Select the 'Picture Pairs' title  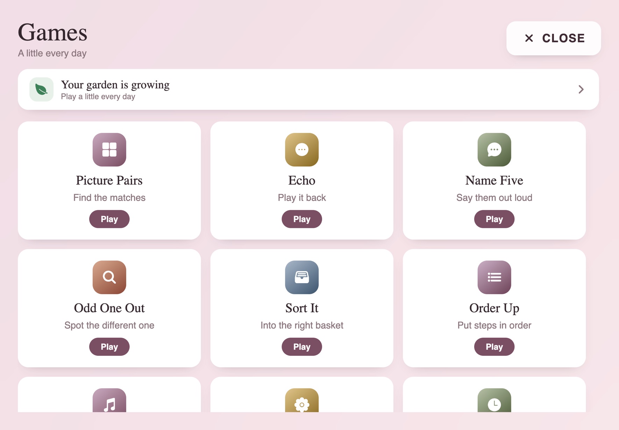click(x=109, y=180)
